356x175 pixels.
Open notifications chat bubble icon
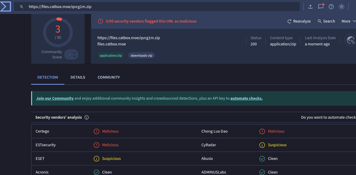tap(321, 7)
